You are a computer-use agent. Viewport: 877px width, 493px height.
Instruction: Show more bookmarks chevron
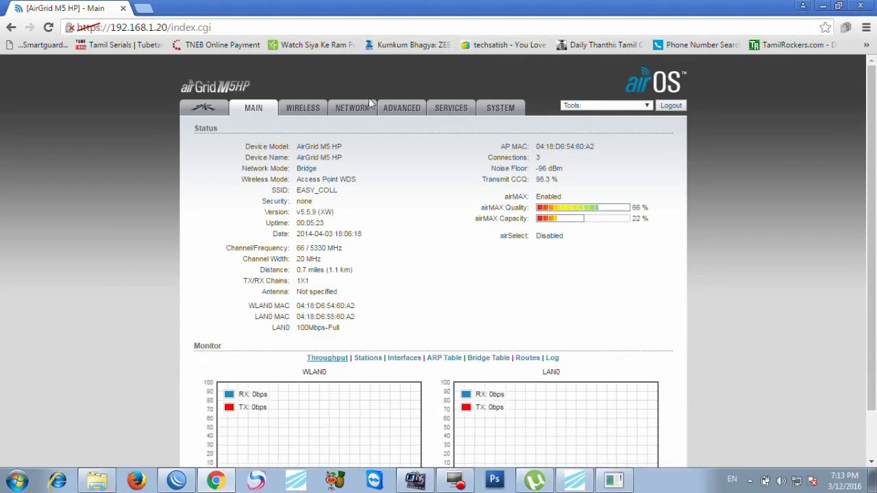coord(866,45)
